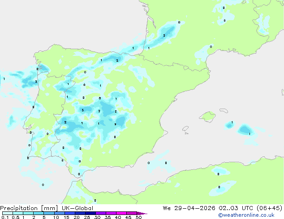Pick the legend swatch between 10 and 15

pyautogui.click(x=60, y=213)
